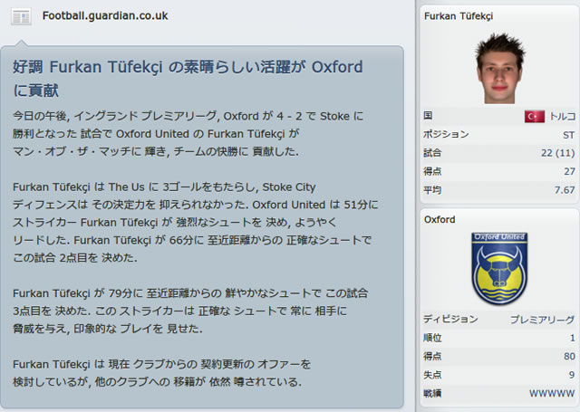Click the average rating 7.67

coord(565,190)
